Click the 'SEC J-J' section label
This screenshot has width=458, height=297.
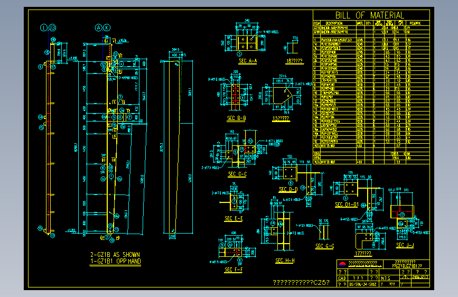tap(405, 245)
